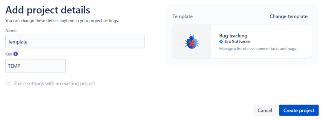Screen dimensions: 322x120
Task: Click the Share settings with an existing project label
Action: 54,83
